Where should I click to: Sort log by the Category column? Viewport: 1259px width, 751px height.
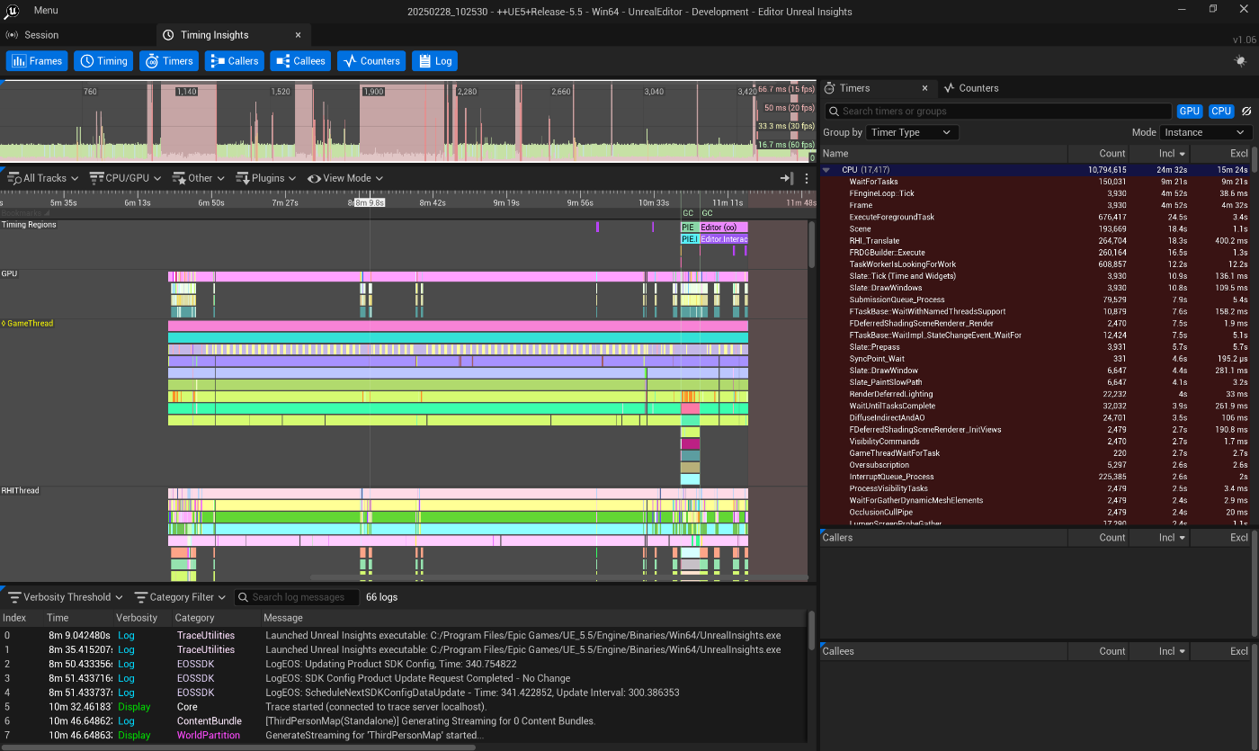[x=216, y=618]
